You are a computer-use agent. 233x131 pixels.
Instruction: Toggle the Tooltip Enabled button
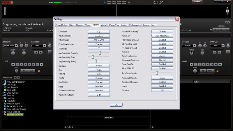pos(99,78)
